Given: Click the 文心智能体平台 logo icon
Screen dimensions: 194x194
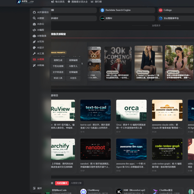Looking at the screenshot, I should (x=161, y=18).
